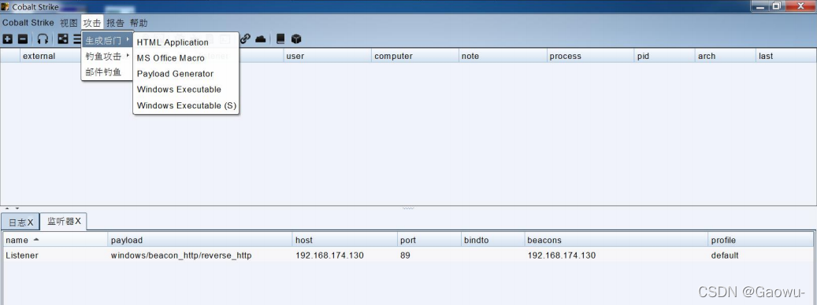
Task: Click the minus disconnect icon in the toolbar
Action: pyautogui.click(x=23, y=39)
